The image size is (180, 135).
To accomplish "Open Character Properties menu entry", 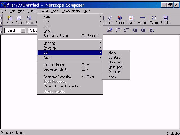I will click(x=70, y=77).
